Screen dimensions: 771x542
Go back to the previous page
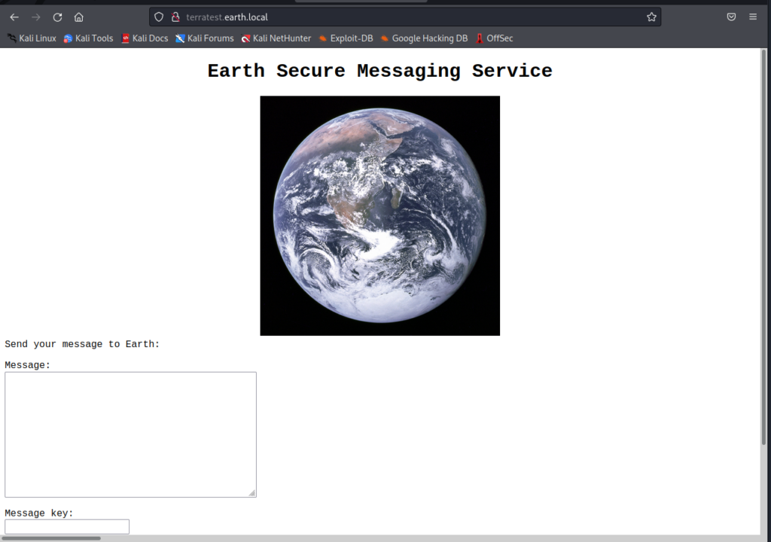(x=14, y=17)
